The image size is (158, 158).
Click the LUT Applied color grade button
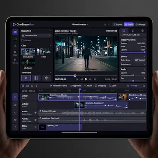click(140, 60)
